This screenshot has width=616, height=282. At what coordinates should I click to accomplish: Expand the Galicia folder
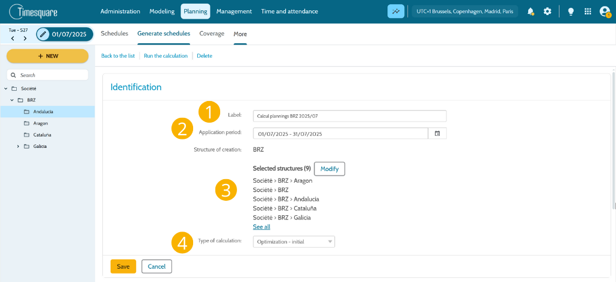[x=17, y=146]
